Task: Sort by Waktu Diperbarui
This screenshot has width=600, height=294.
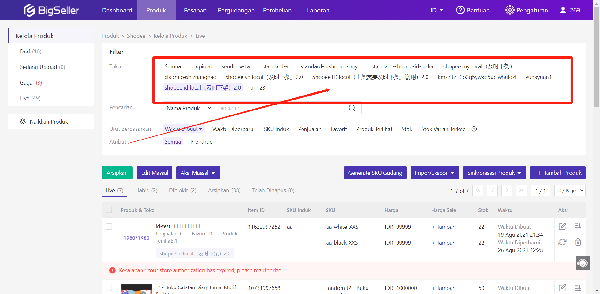Action: click(233, 129)
